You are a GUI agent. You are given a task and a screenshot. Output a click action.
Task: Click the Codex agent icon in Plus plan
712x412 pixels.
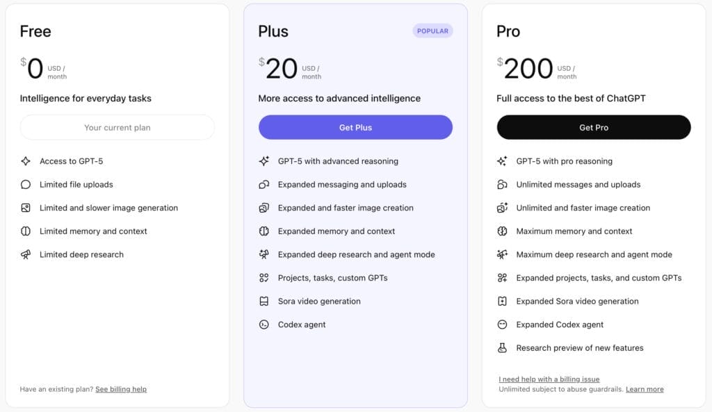pyautogui.click(x=264, y=324)
